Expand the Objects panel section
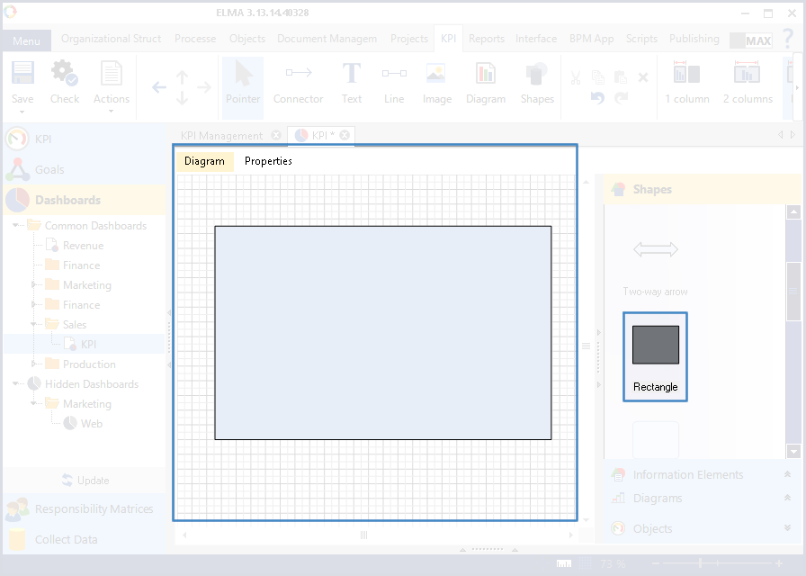Viewport: 806px width, 576px height. (652, 528)
